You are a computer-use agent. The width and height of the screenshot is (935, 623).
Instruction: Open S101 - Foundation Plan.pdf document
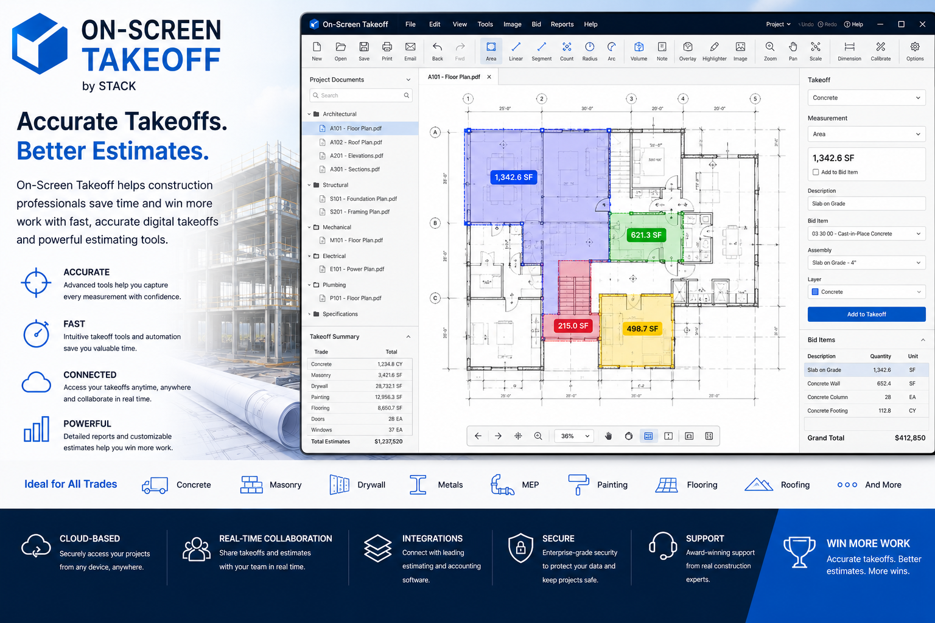(363, 199)
